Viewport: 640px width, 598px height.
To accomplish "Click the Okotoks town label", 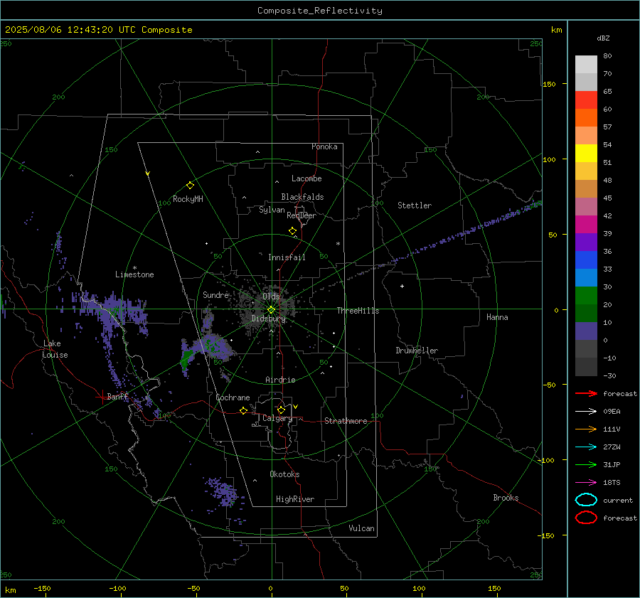I will coord(284,474).
